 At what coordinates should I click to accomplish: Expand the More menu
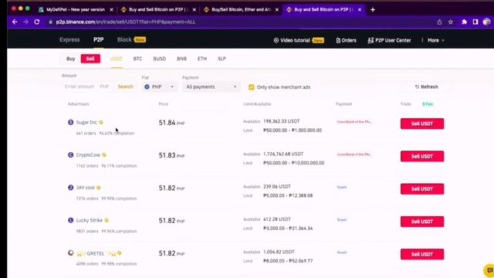435,40
